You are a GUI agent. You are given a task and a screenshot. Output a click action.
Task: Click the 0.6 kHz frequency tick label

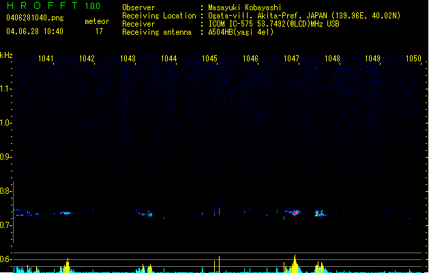[x=5, y=259]
